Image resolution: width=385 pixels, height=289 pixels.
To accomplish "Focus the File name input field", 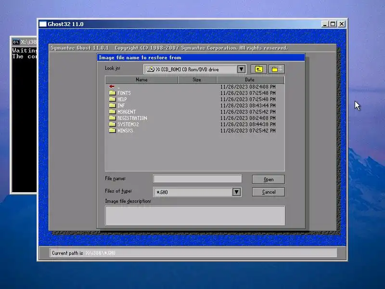I will [x=197, y=179].
